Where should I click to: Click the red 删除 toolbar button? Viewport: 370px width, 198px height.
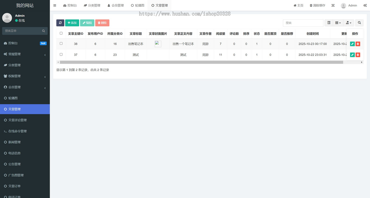[102, 23]
